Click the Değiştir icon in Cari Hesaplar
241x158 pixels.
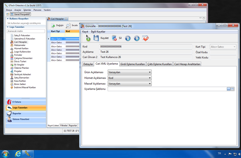(x=53, y=26)
